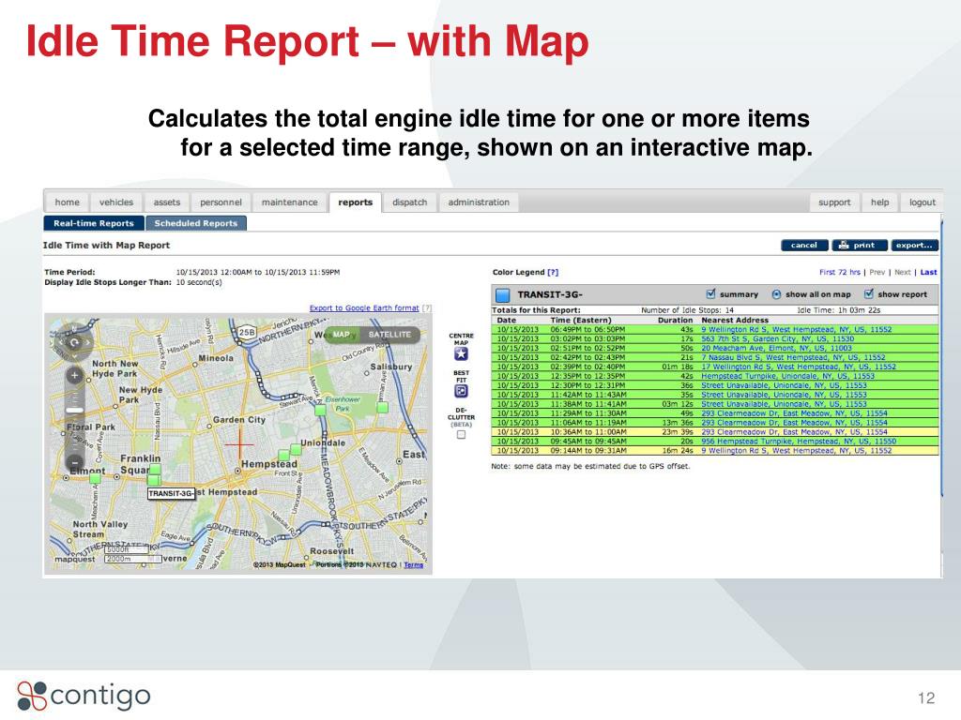Adjust the map zoom slider handle

75,411
